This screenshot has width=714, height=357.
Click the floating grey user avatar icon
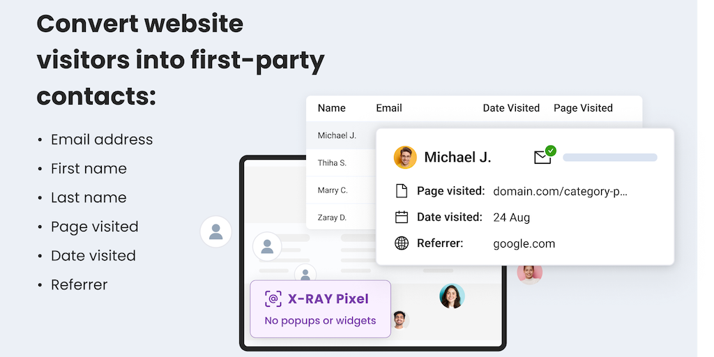[216, 231]
